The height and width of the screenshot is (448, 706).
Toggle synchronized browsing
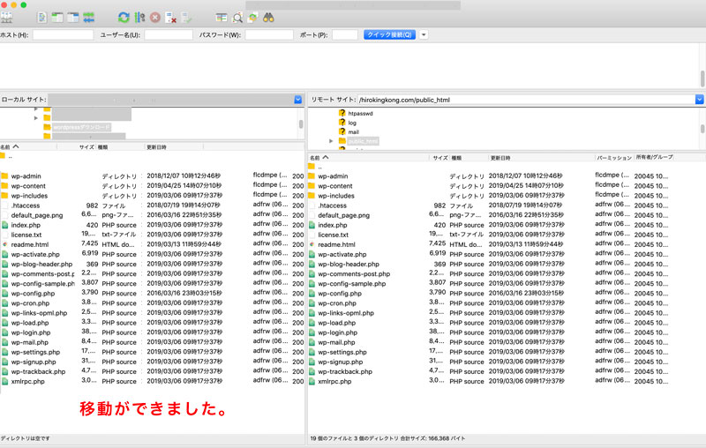tap(252, 18)
